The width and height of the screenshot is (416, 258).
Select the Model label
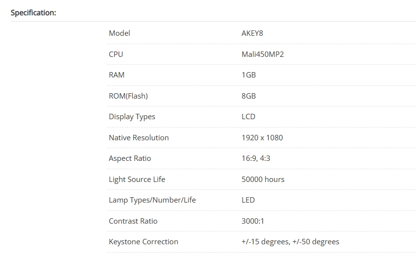(120, 33)
